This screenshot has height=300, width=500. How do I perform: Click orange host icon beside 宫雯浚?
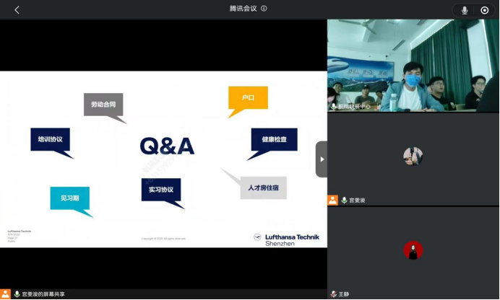[332, 200]
